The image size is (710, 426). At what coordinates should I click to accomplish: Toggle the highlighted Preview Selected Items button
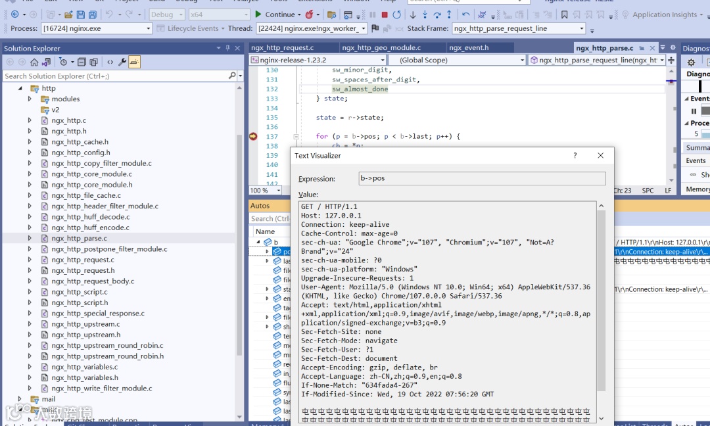coord(134,62)
